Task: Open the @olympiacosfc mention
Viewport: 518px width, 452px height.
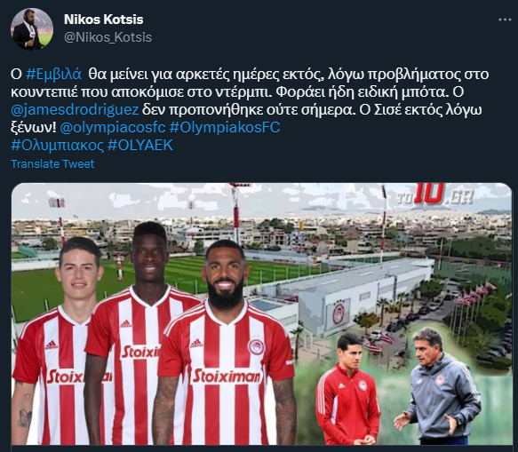Action: 113,128
